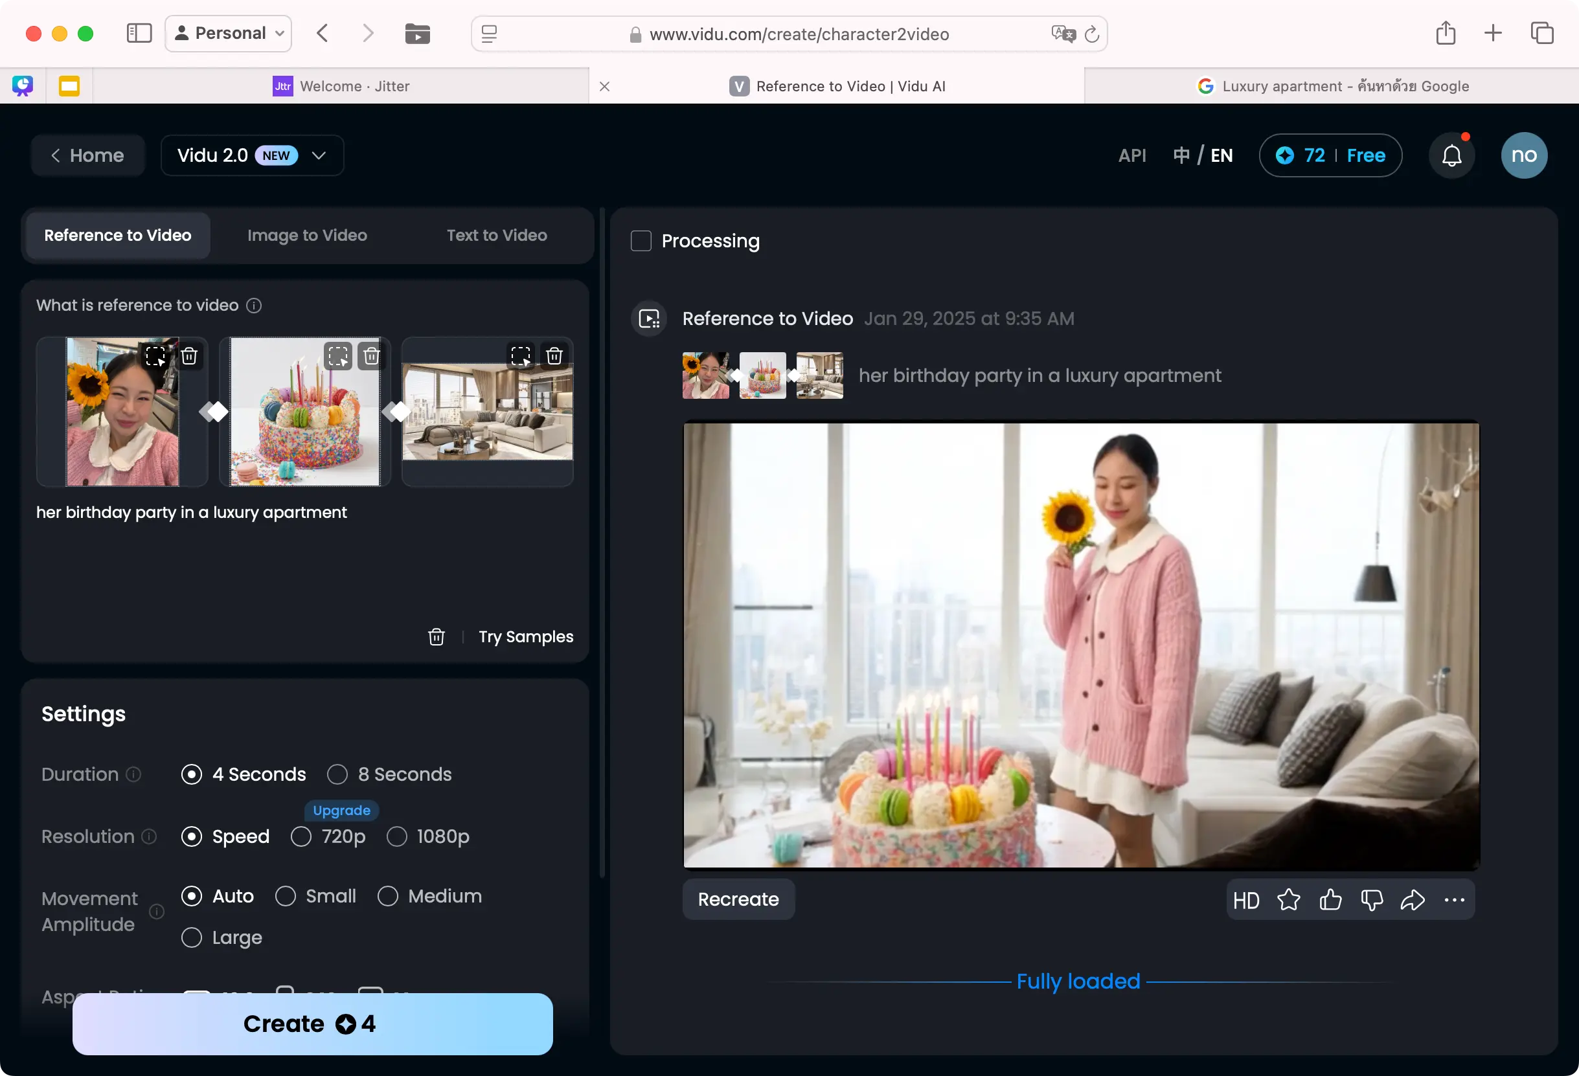Click thumbs up on generated video

[1330, 900]
